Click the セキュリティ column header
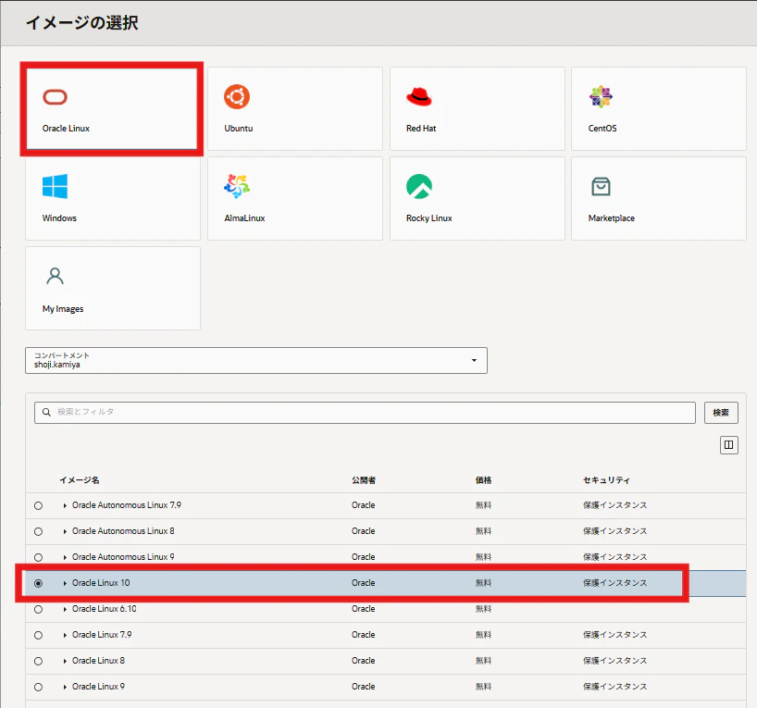Viewport: 757px width, 708px height. (x=606, y=480)
